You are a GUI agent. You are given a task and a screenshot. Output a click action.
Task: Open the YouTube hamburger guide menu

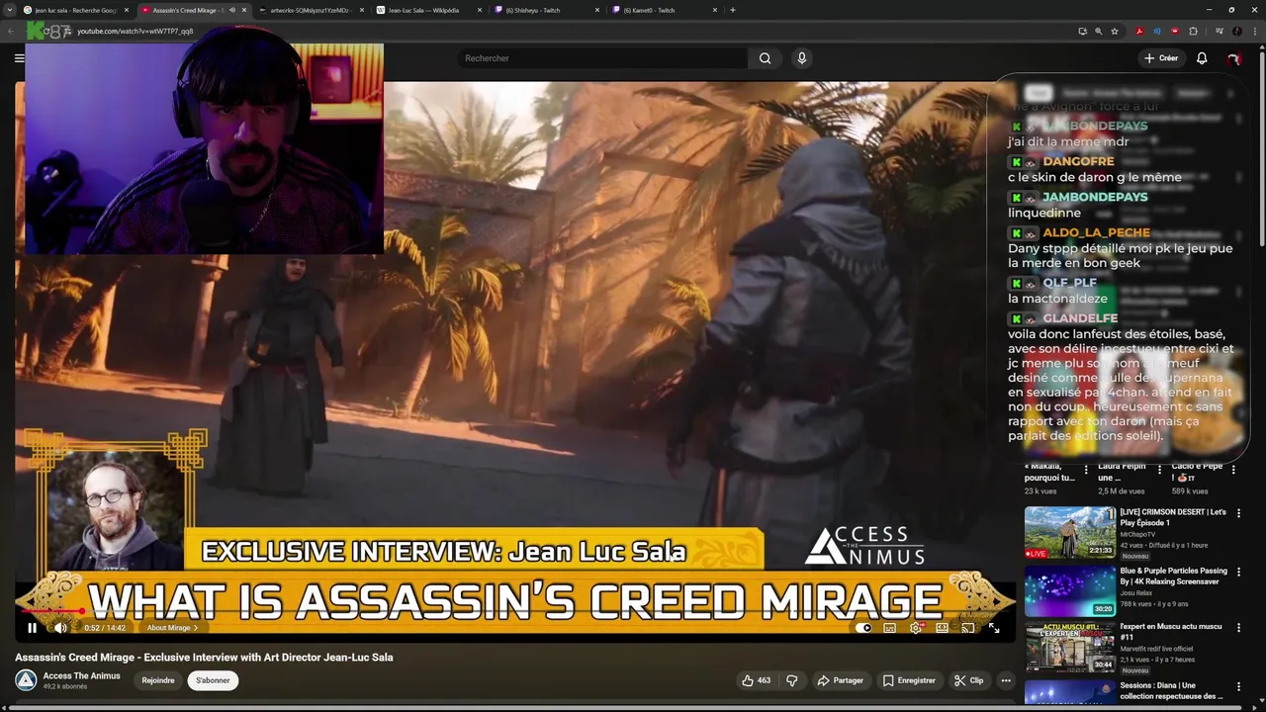(x=19, y=58)
